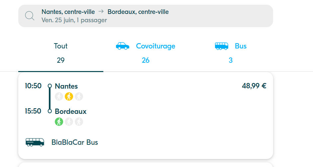Click the arrow between Nantes and Bordeaux
Image resolution: width=313 pixels, height=167 pixels.
(101, 12)
